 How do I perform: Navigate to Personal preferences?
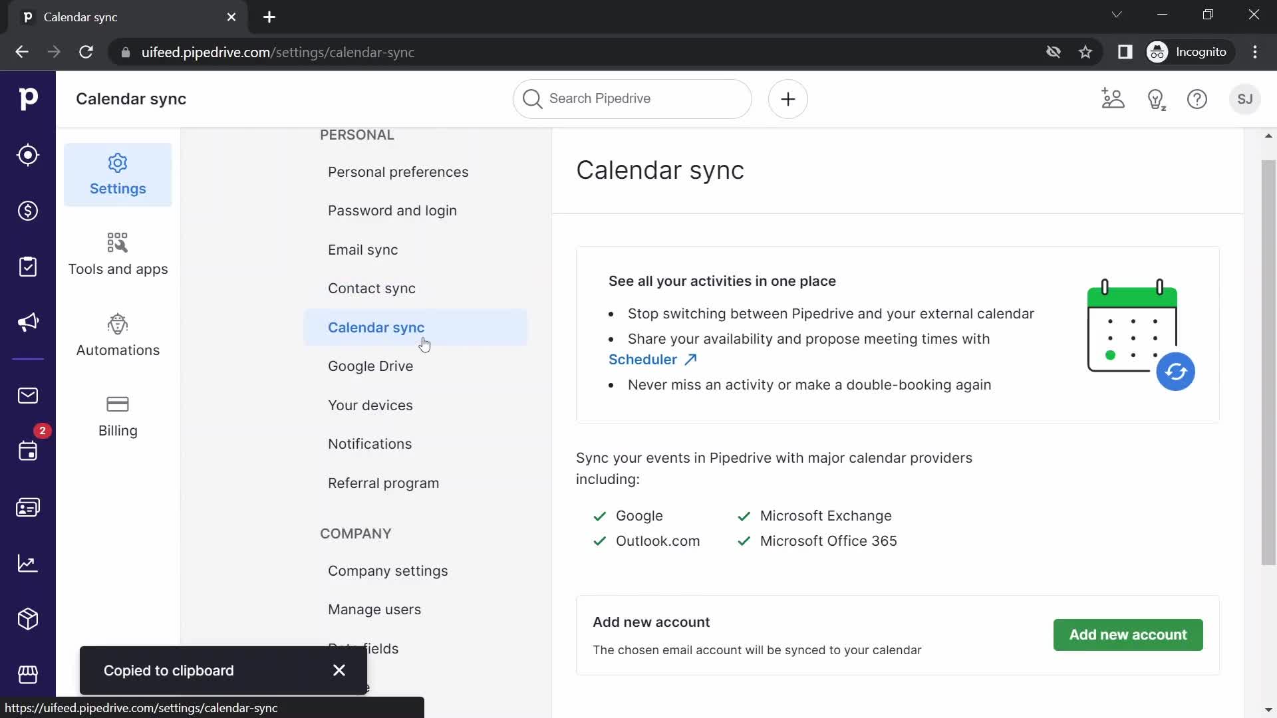coord(398,172)
